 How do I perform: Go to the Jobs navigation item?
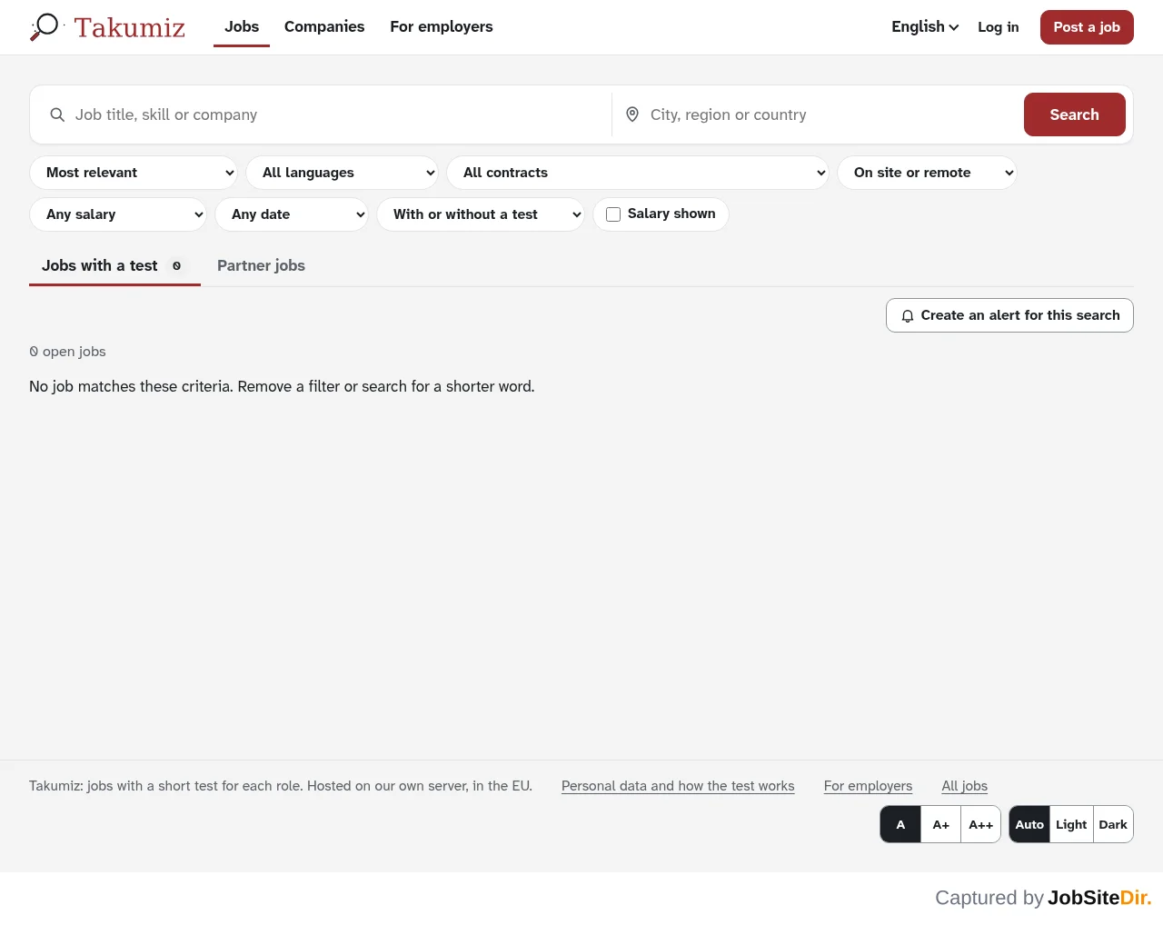click(x=242, y=27)
